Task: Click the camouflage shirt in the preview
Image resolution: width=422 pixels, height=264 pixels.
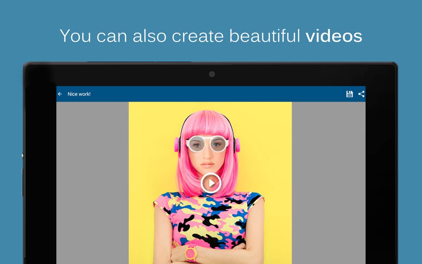Action: (211, 217)
